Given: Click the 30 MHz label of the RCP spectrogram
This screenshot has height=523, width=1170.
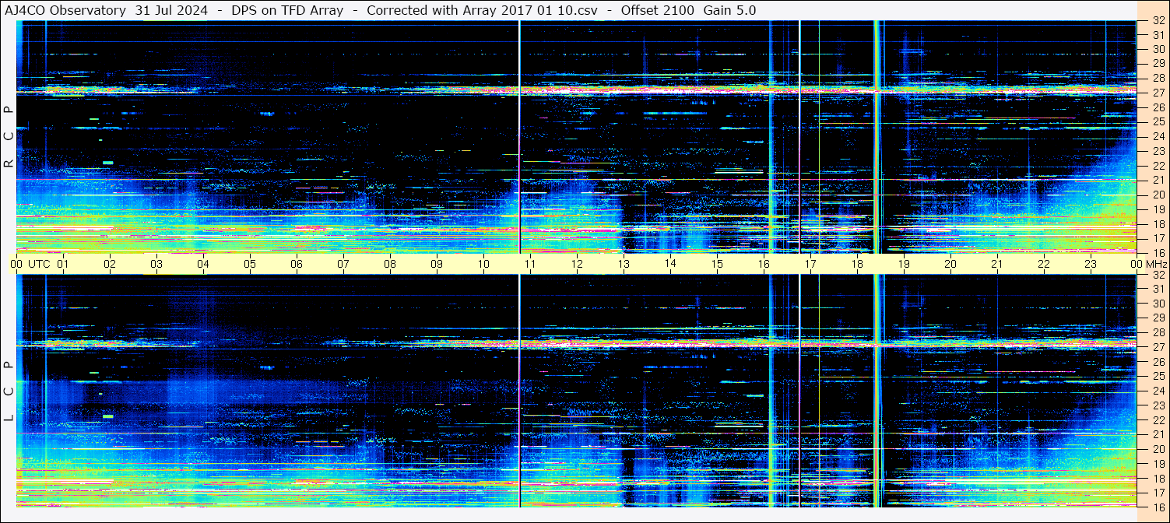Looking at the screenshot, I should (1158, 49).
